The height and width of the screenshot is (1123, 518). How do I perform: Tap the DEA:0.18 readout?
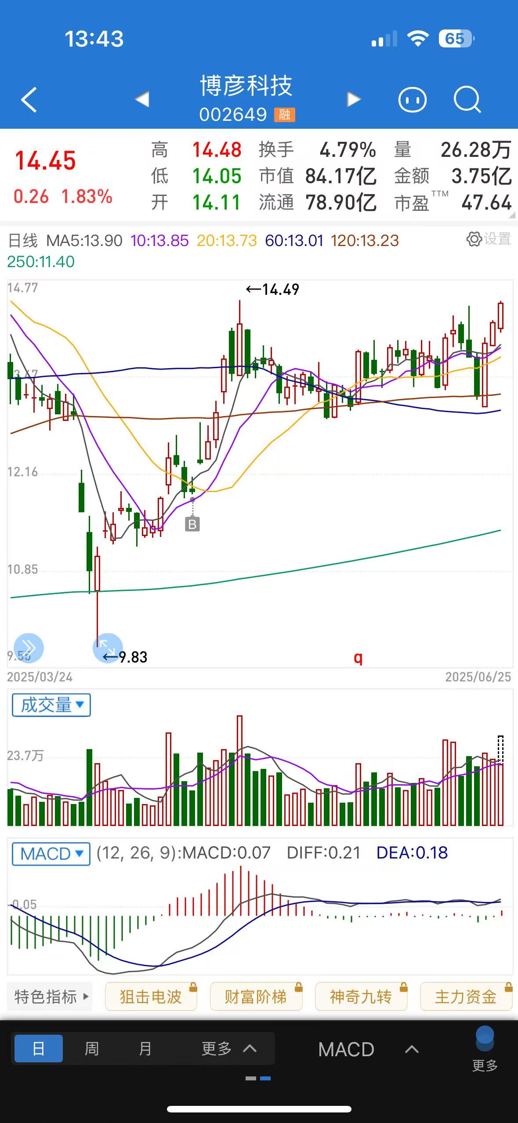tap(412, 853)
